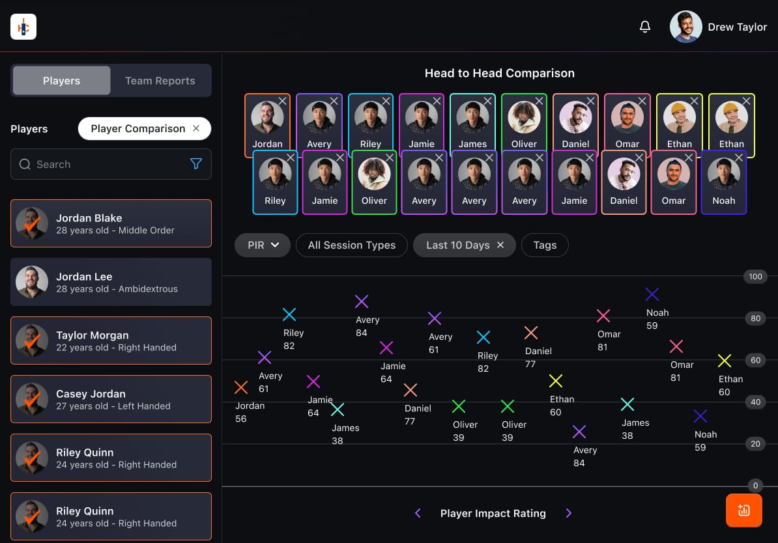Click the search magnifier icon

[x=25, y=164]
